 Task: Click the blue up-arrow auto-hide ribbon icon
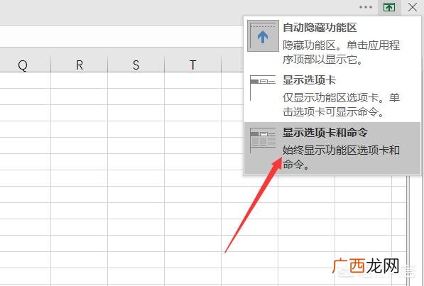pyautogui.click(x=263, y=35)
